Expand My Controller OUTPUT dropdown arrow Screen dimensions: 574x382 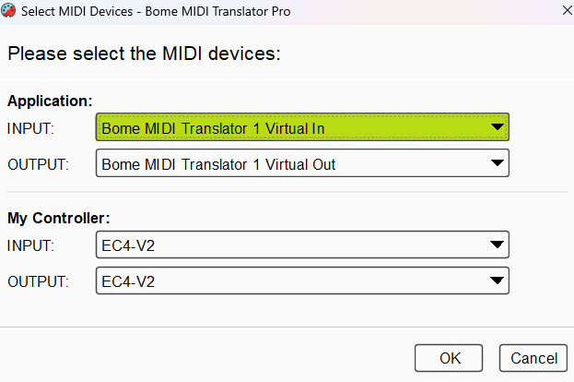[x=498, y=281]
